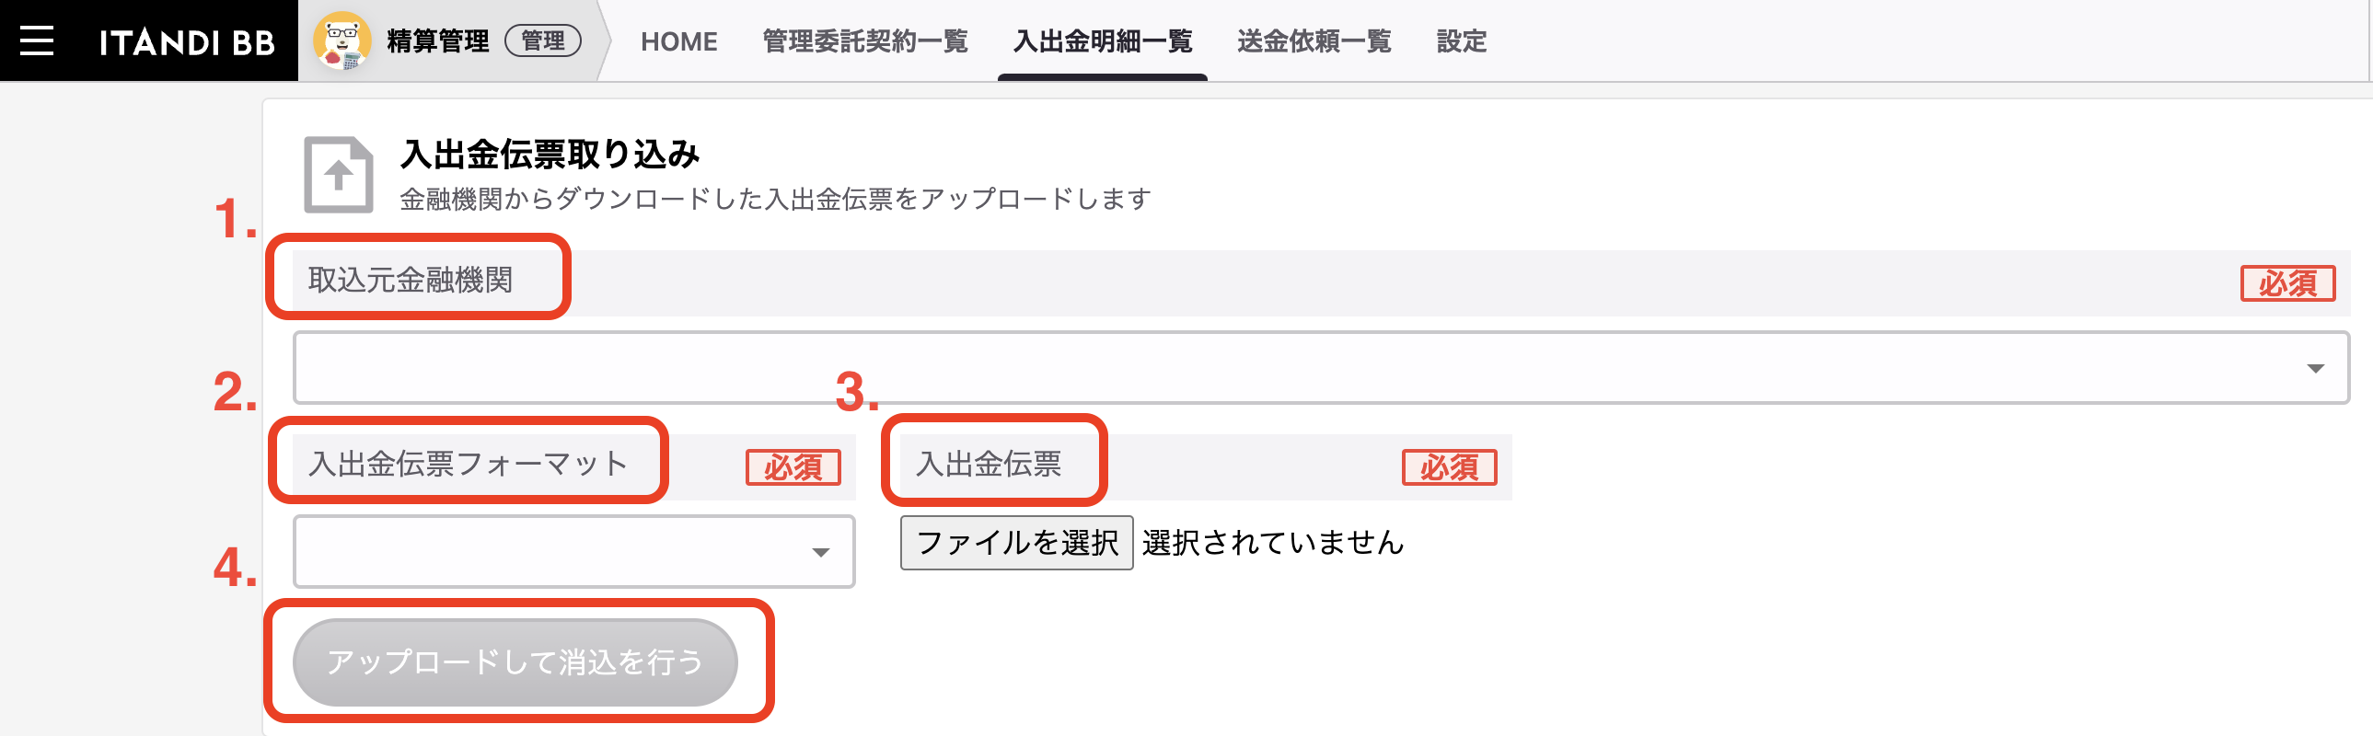Click the 精算管理 app title
The width and height of the screenshot is (2373, 736).
tap(438, 41)
